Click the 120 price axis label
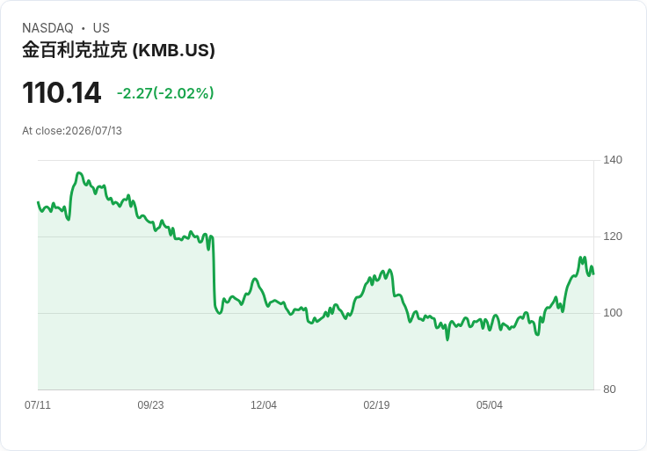The image size is (647, 451). [x=613, y=236]
